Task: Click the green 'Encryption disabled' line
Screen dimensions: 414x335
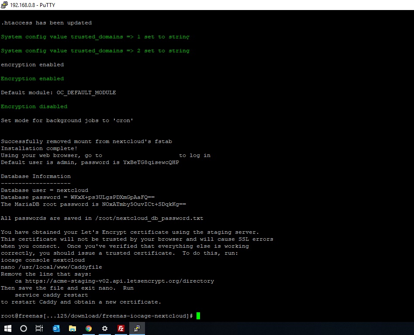Action: (34, 106)
